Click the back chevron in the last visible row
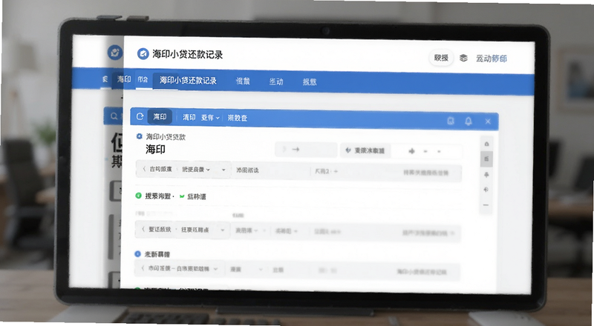Viewport: 594px width, 326px height. 143,268
